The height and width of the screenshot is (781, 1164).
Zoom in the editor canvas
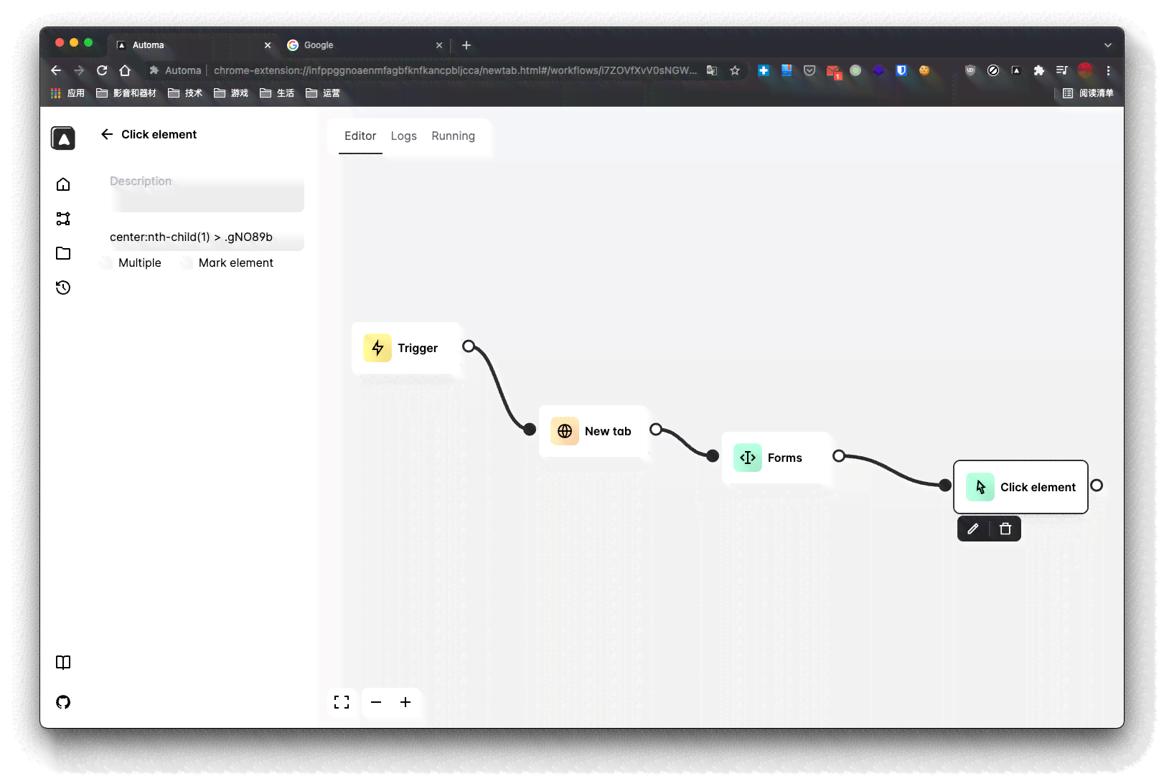(405, 702)
